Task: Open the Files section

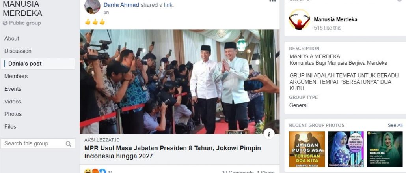Action: 10,127
